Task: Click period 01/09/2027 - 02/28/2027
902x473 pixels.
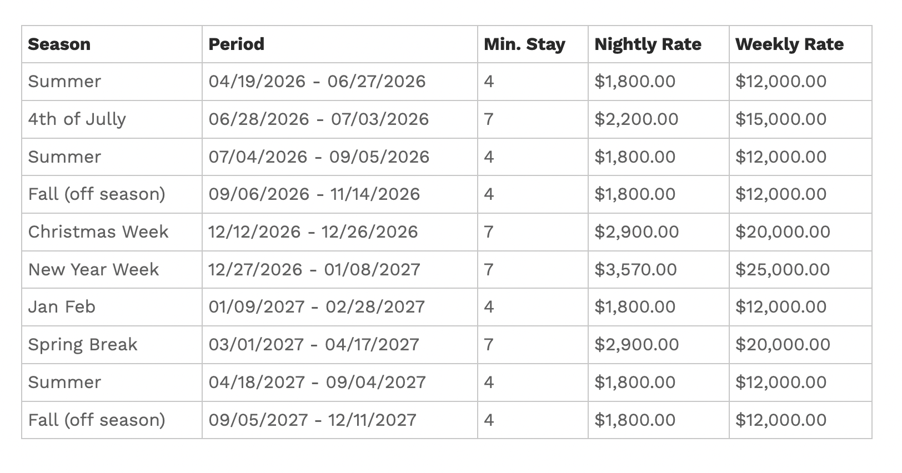Action: pyautogui.click(x=317, y=307)
